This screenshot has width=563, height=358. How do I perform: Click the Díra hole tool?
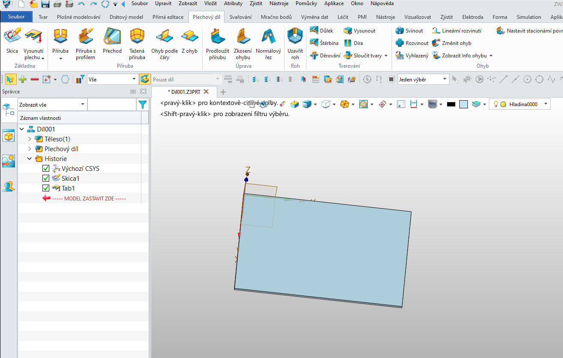(x=353, y=43)
